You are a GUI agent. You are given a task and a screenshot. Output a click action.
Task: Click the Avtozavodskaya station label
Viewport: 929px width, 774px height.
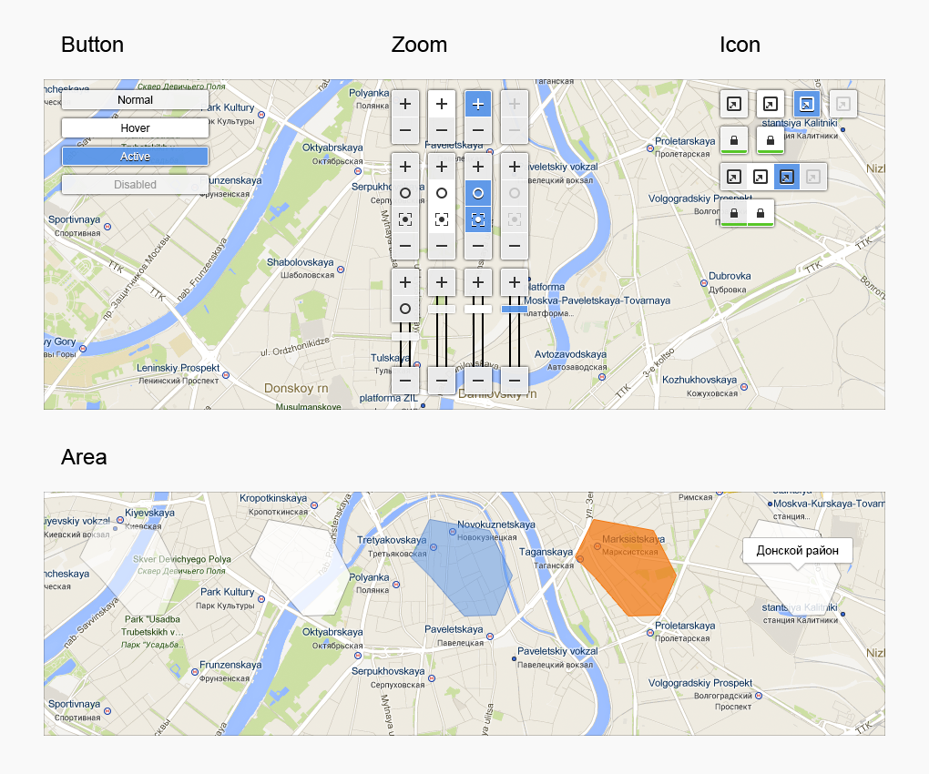(570, 354)
